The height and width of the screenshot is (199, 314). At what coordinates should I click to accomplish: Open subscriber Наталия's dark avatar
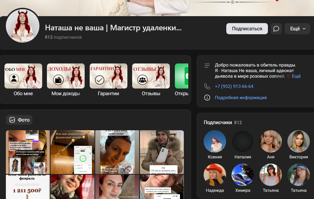point(243,141)
